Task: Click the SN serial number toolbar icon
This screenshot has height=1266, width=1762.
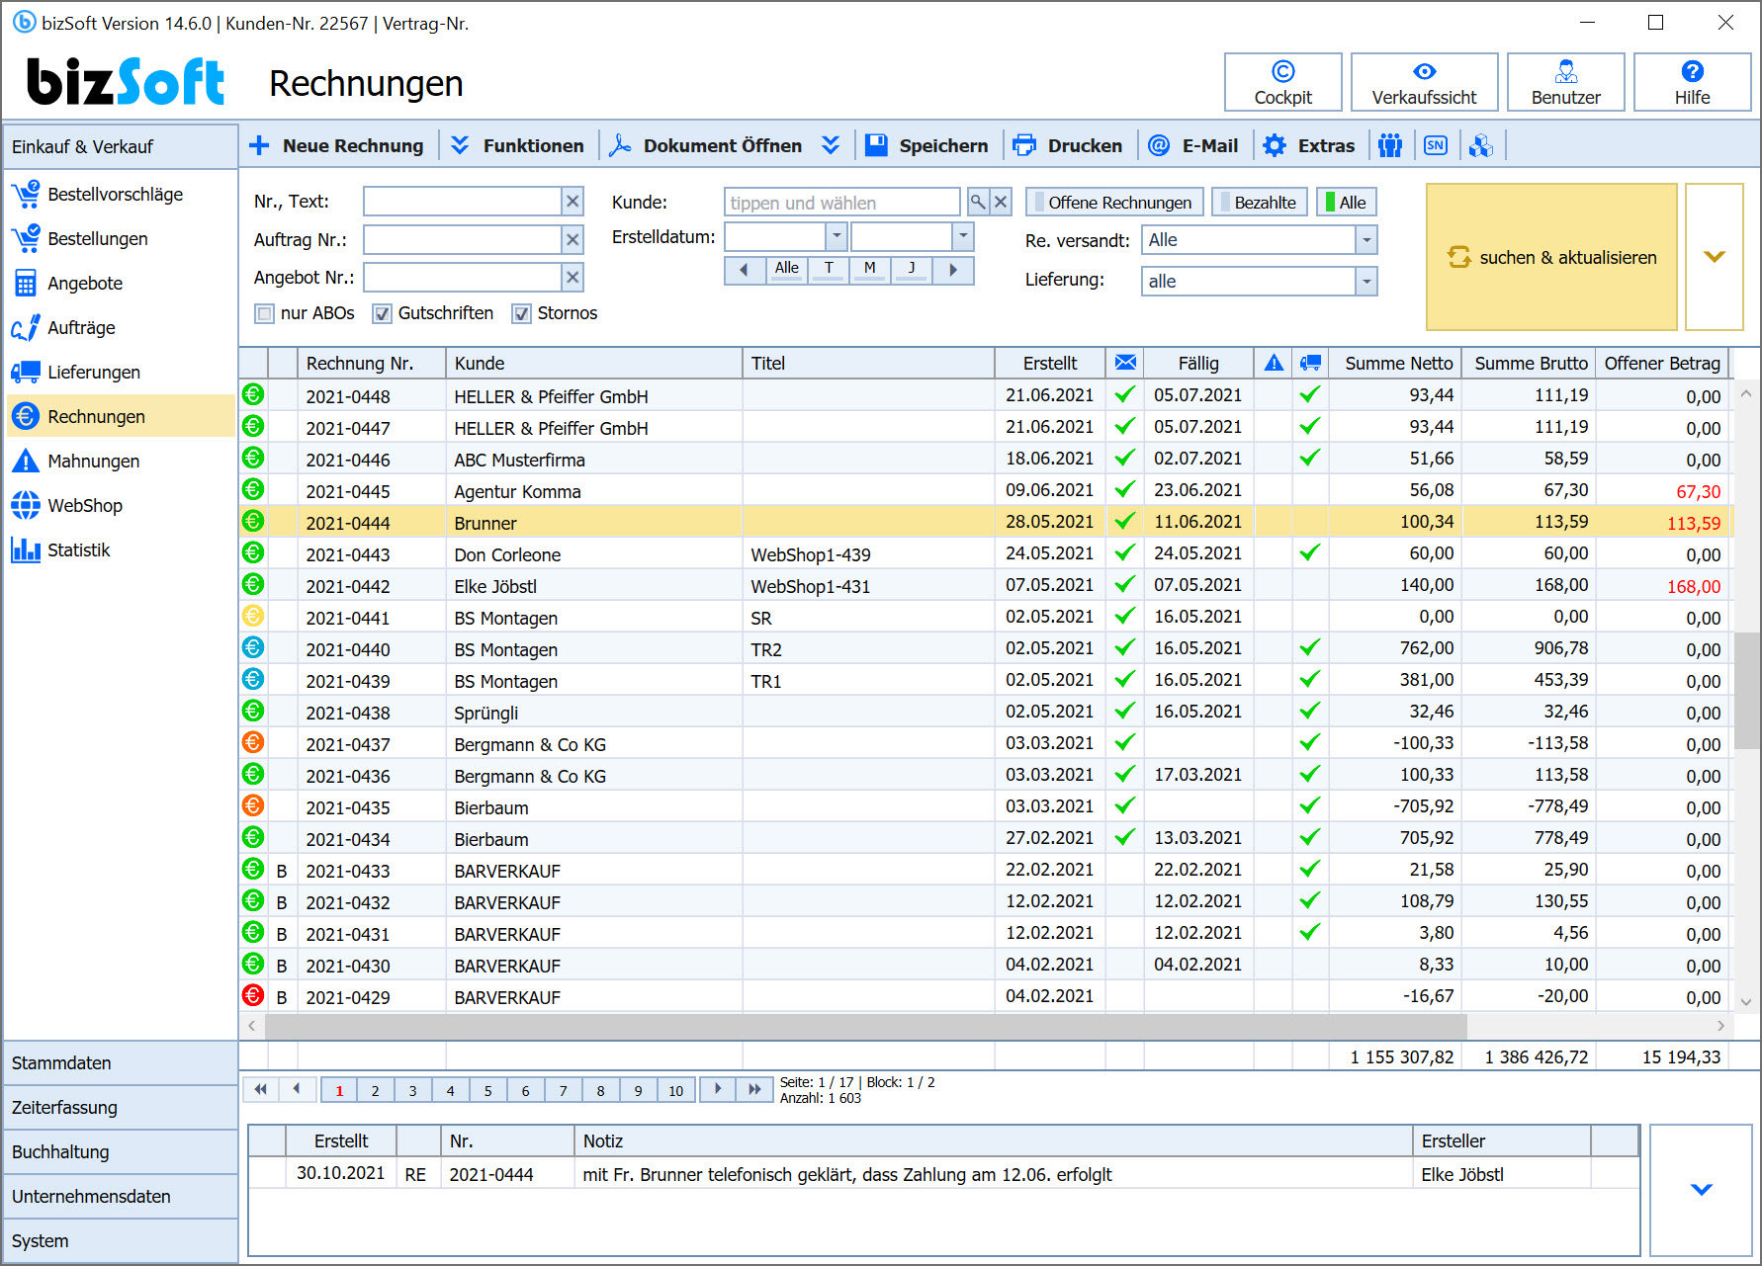Action: (1435, 146)
